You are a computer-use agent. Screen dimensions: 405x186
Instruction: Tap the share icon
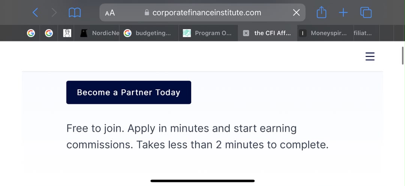(321, 12)
